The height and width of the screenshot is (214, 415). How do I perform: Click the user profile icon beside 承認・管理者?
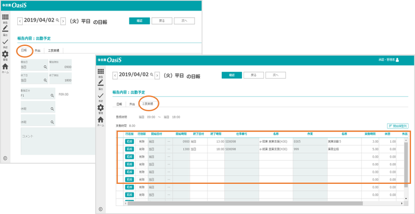397,60
